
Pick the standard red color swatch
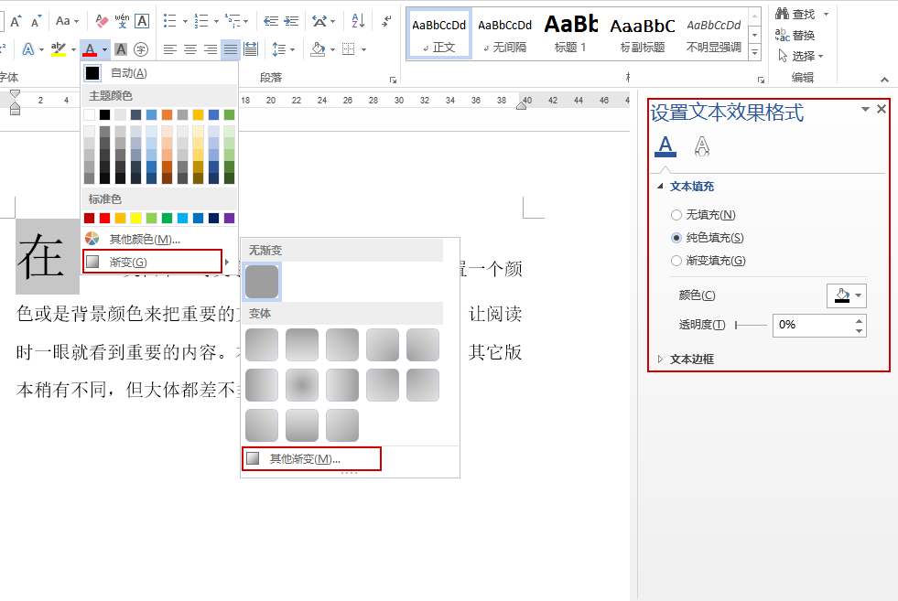(x=104, y=218)
